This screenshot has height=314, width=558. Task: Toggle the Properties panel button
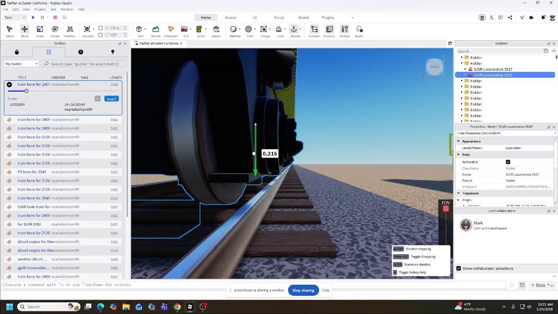[x=329, y=31]
